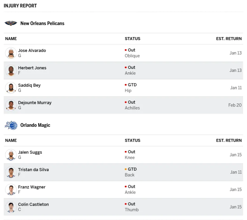Click Jose Alvarado's headshot photo
247x220 pixels.
click(11, 53)
